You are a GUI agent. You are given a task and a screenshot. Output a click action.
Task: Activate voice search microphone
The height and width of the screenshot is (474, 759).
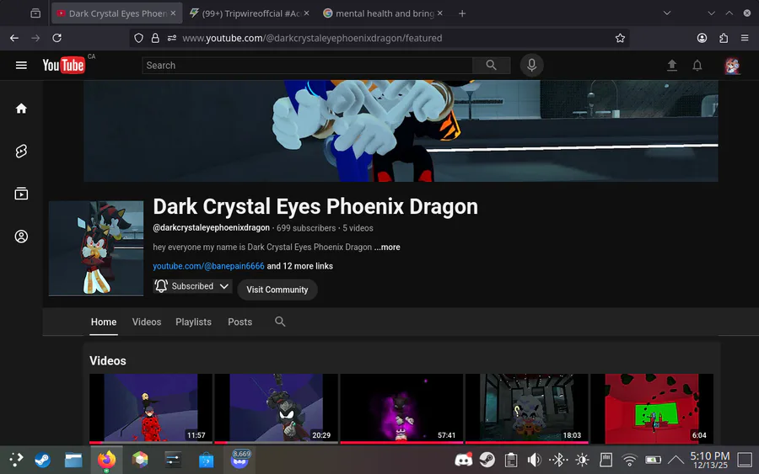coord(531,65)
